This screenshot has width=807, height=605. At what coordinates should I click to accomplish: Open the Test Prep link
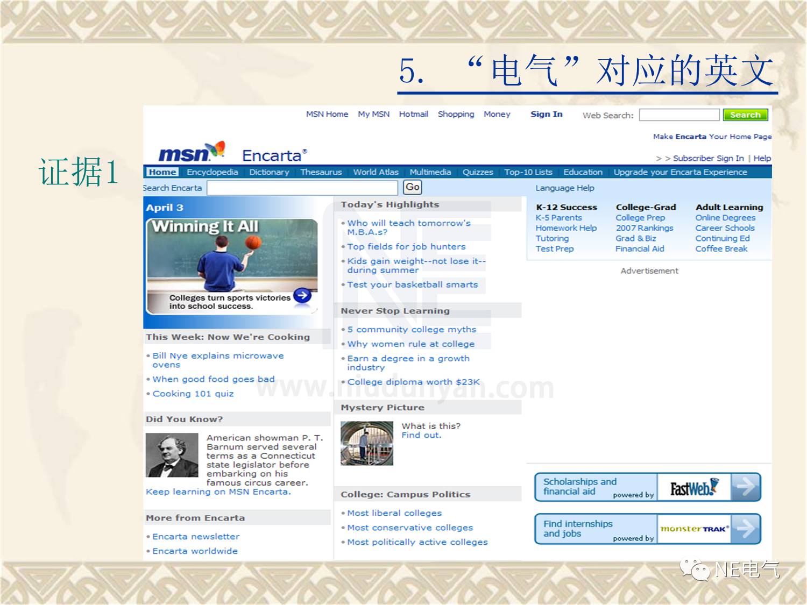click(x=555, y=248)
